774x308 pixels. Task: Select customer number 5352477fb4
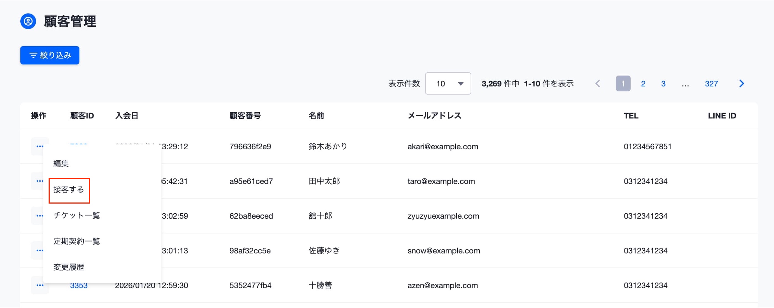click(250, 285)
